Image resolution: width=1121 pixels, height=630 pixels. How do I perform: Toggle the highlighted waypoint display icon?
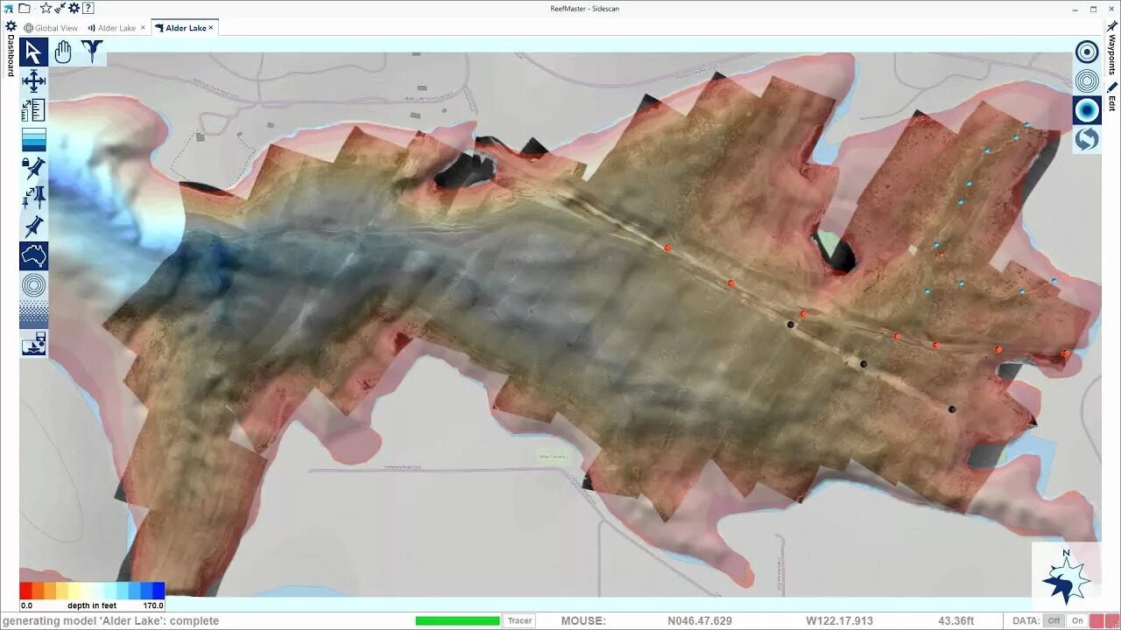[1086, 109]
